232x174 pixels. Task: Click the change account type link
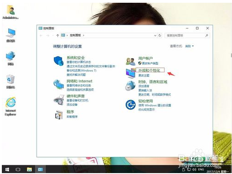pyautogui.click(x=150, y=63)
